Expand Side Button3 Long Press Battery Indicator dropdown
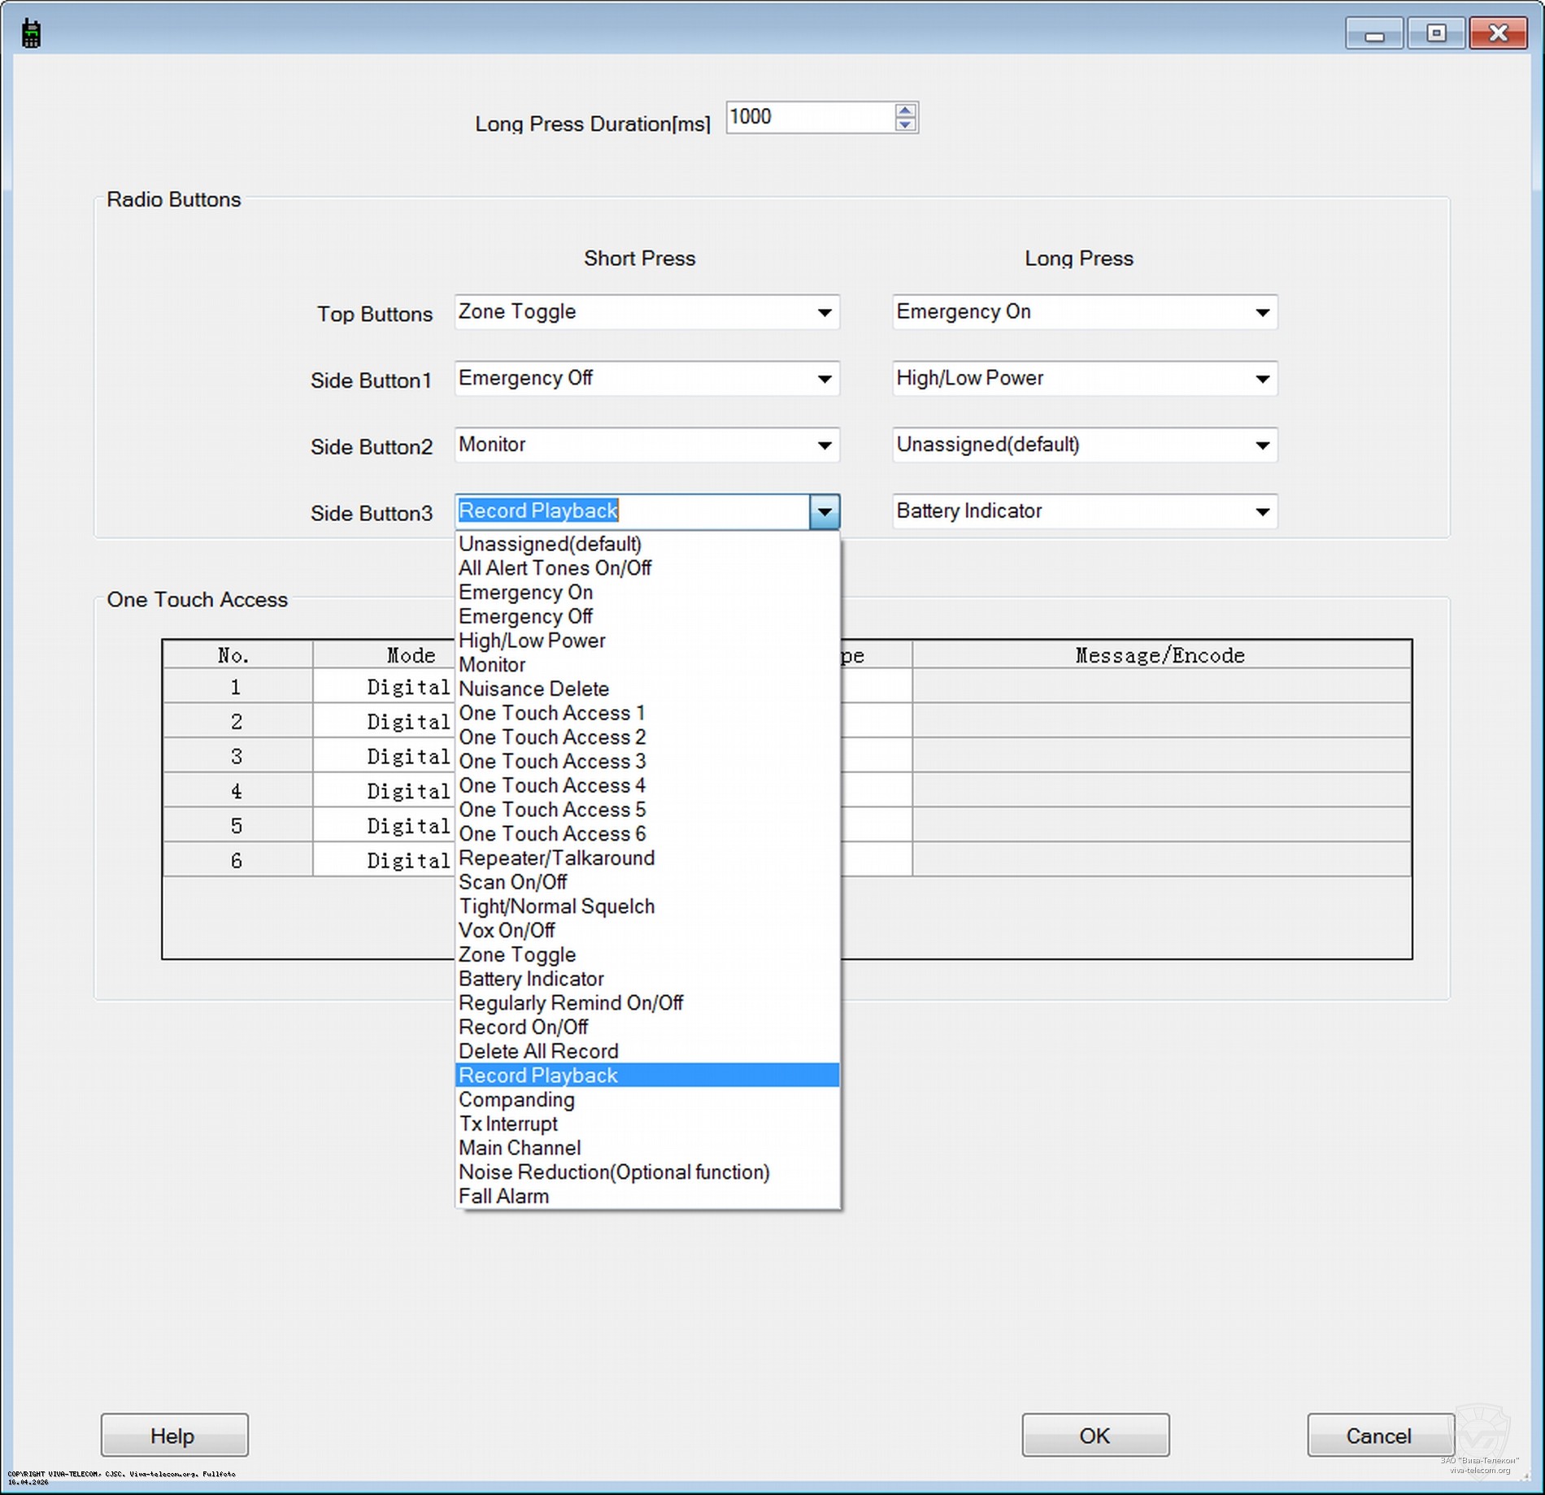Screen dimensions: 1545x1495 click(1261, 512)
